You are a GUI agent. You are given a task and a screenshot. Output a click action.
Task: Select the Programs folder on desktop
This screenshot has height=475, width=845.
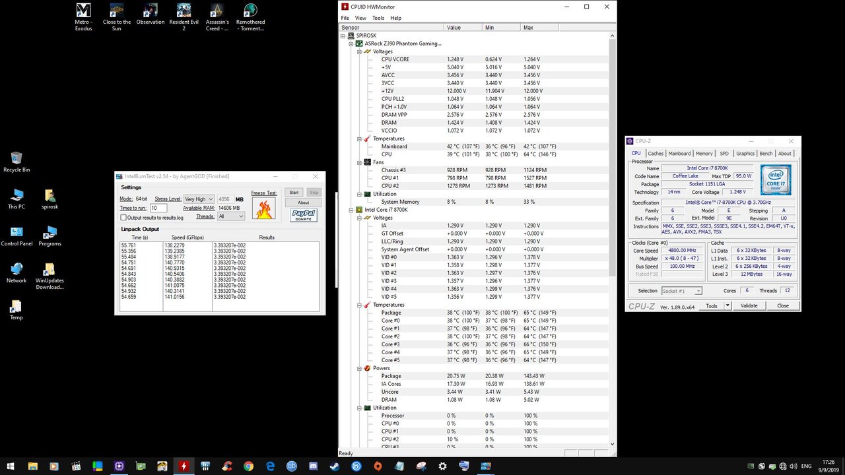click(x=50, y=236)
